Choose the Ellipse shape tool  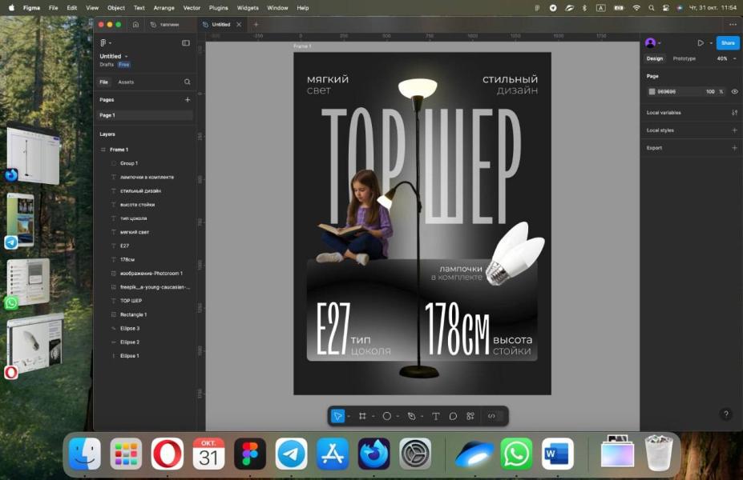[x=386, y=416]
